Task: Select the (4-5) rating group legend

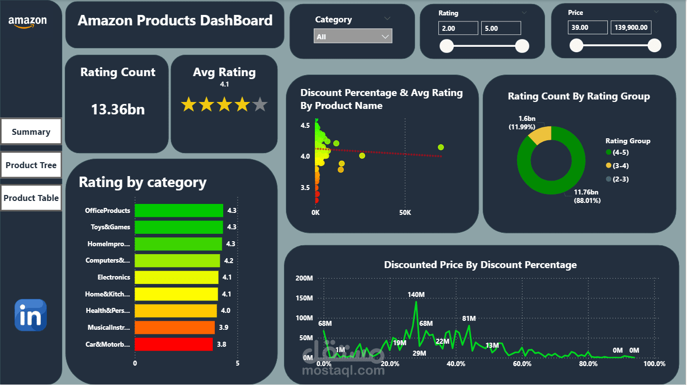Action: tap(618, 153)
